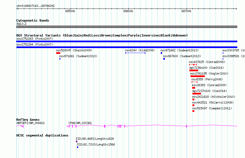Open the CPA6|NM_020361 gene label
This screenshot has height=158, width=245.
[x=80, y=123]
